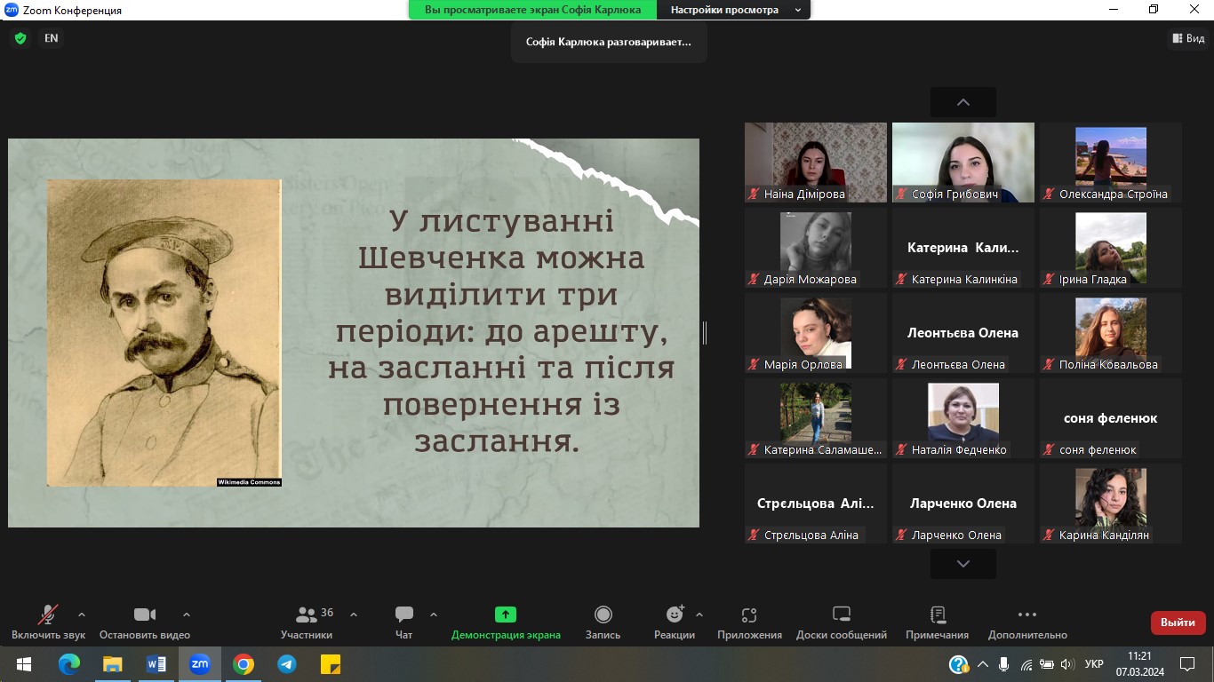Open Доски сообщений whiteboards icon
Image resolution: width=1214 pixels, height=682 pixels.
coord(841,615)
